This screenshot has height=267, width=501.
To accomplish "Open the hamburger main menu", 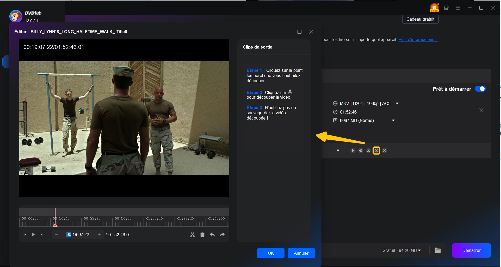I will 458,8.
